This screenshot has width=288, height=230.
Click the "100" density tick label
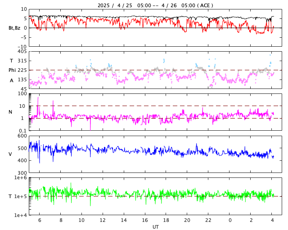click(x=22, y=94)
